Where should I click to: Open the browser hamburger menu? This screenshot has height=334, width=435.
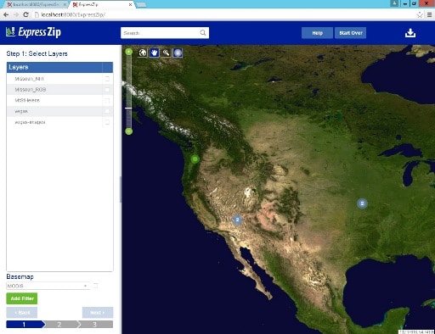pos(429,14)
